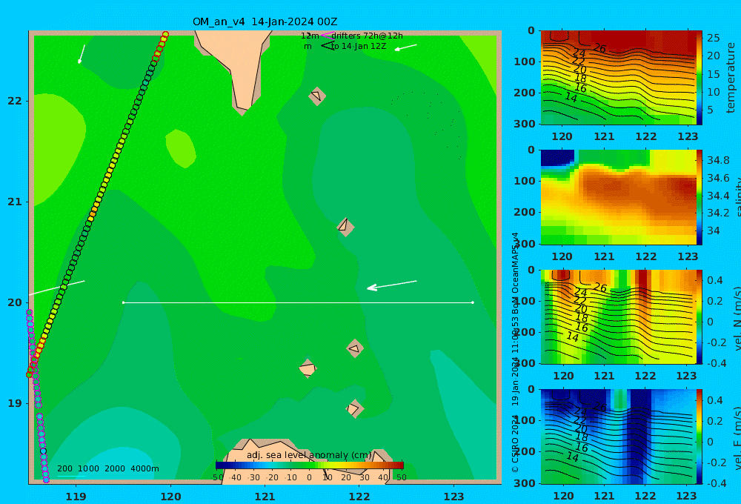Click the red drifter marker at track top
This screenshot has width=741, height=504.
[x=165, y=35]
